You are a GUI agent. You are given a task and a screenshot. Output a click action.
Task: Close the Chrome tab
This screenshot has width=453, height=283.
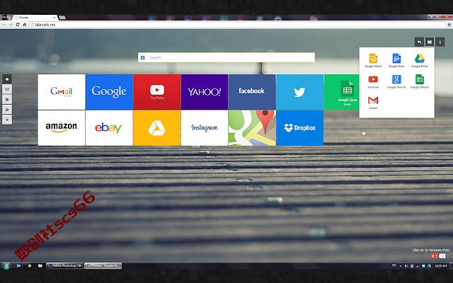click(x=55, y=18)
